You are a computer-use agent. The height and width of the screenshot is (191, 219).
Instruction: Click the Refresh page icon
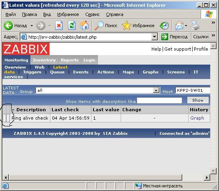[x=72, y=26]
